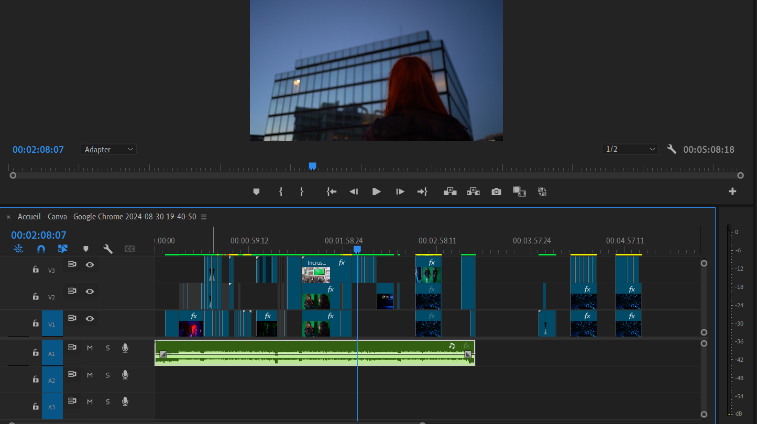Mute audio track A1
Viewport: 757px width, 424px height.
90,348
